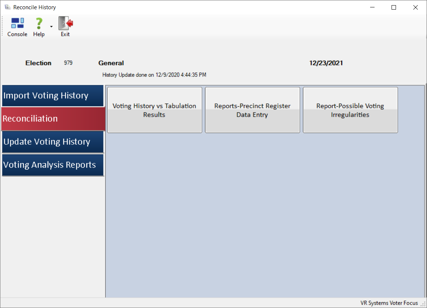Click the window resize grip in status bar
The width and height of the screenshot is (427, 308).
tap(423, 304)
